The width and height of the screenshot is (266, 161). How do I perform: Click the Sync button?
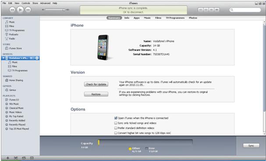pyautogui.click(x=251, y=146)
